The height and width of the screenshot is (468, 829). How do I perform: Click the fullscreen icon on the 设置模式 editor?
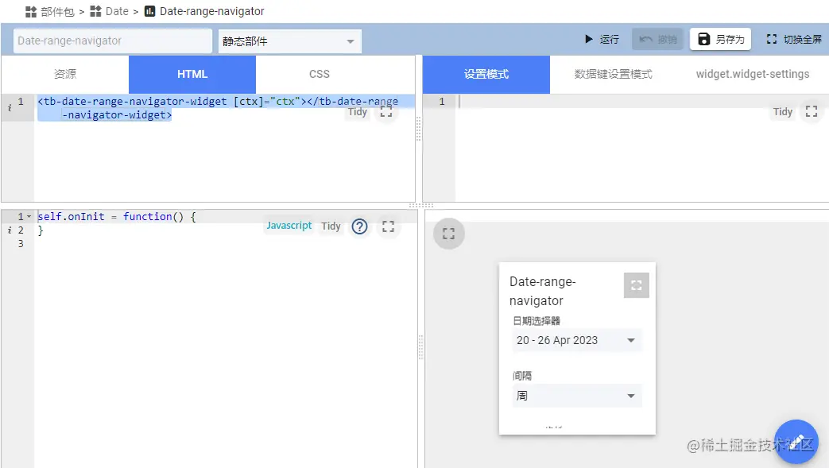pos(811,112)
